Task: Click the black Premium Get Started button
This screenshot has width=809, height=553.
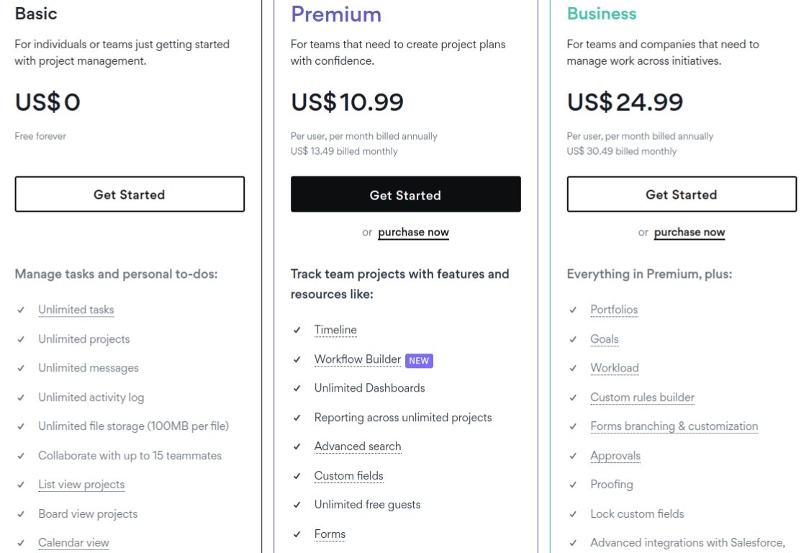Action: coord(405,194)
